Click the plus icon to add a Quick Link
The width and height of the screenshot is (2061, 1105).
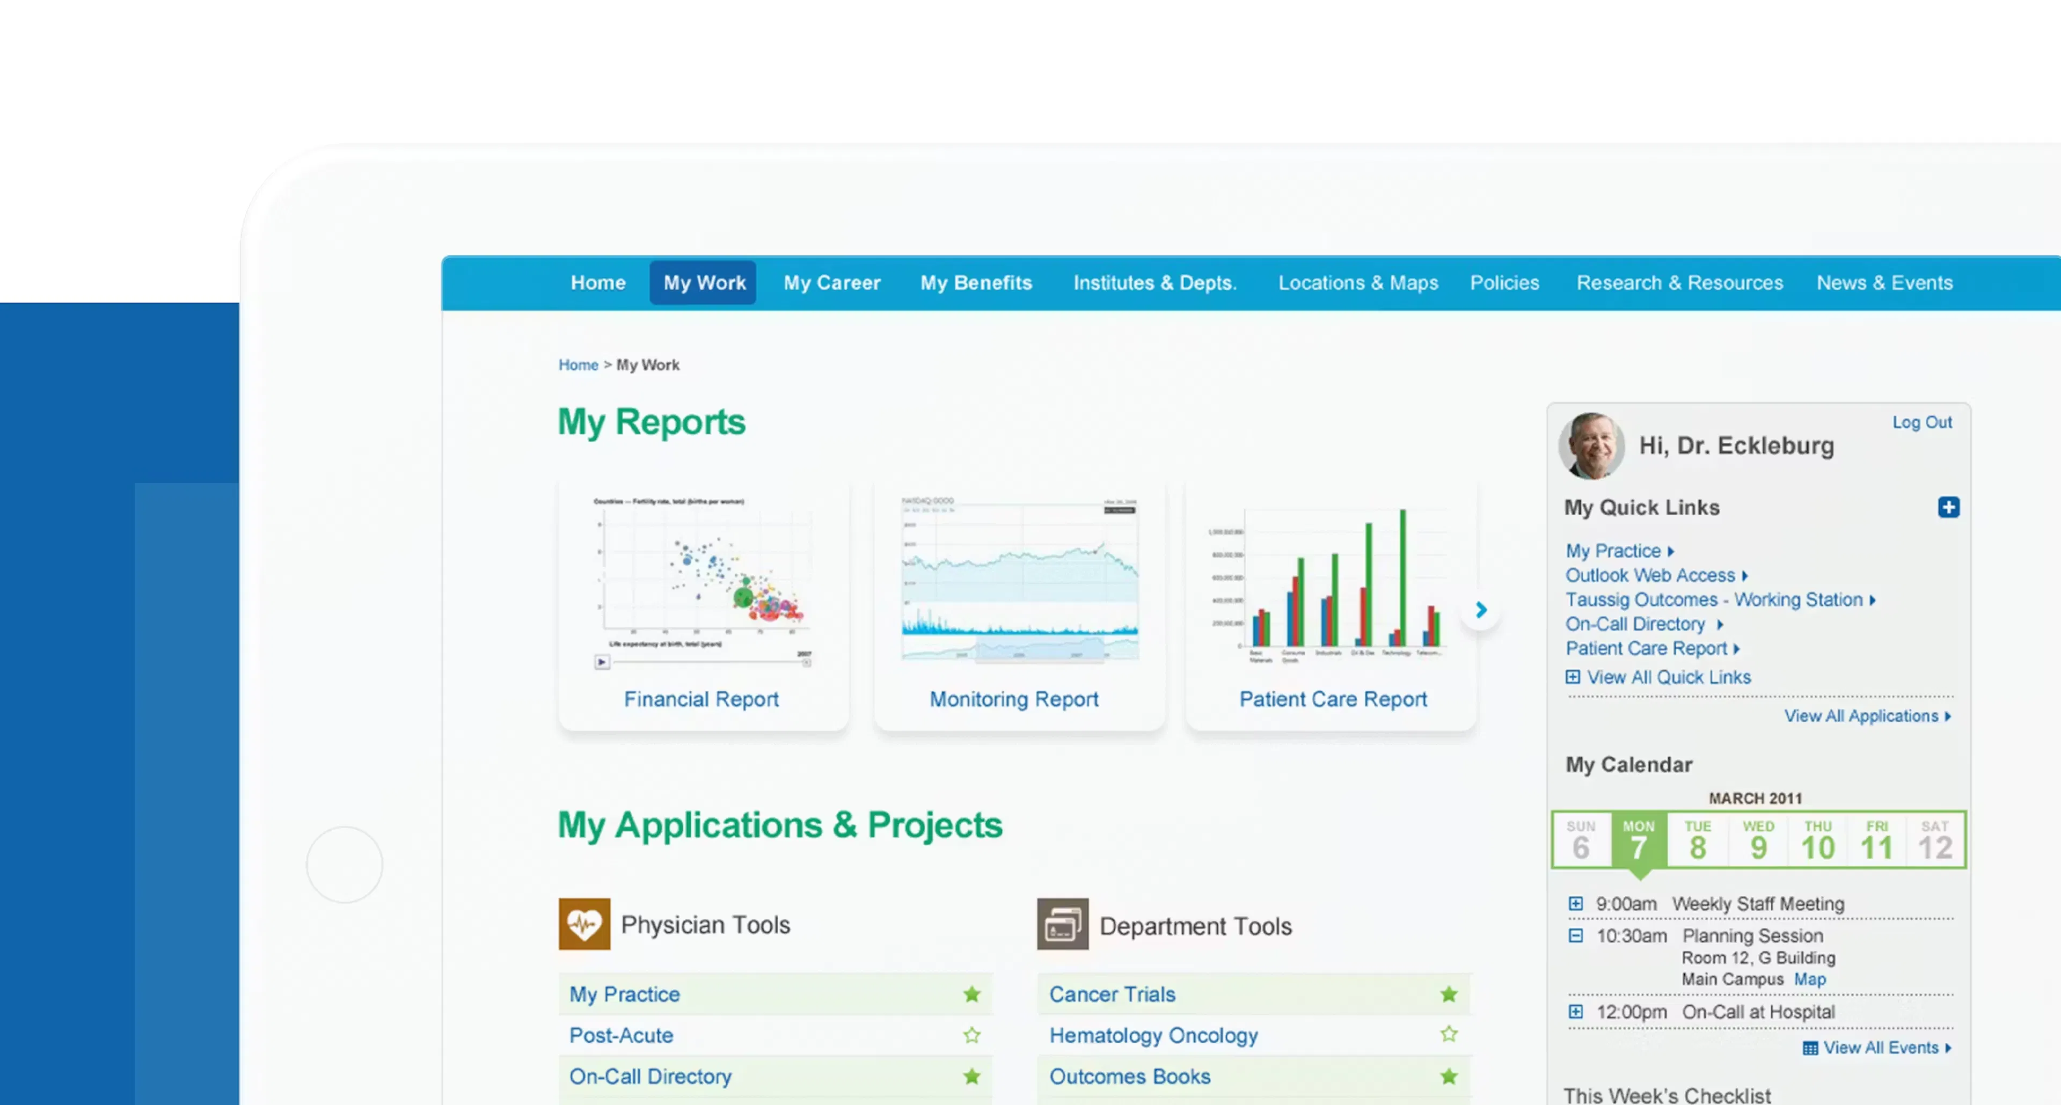1949,507
